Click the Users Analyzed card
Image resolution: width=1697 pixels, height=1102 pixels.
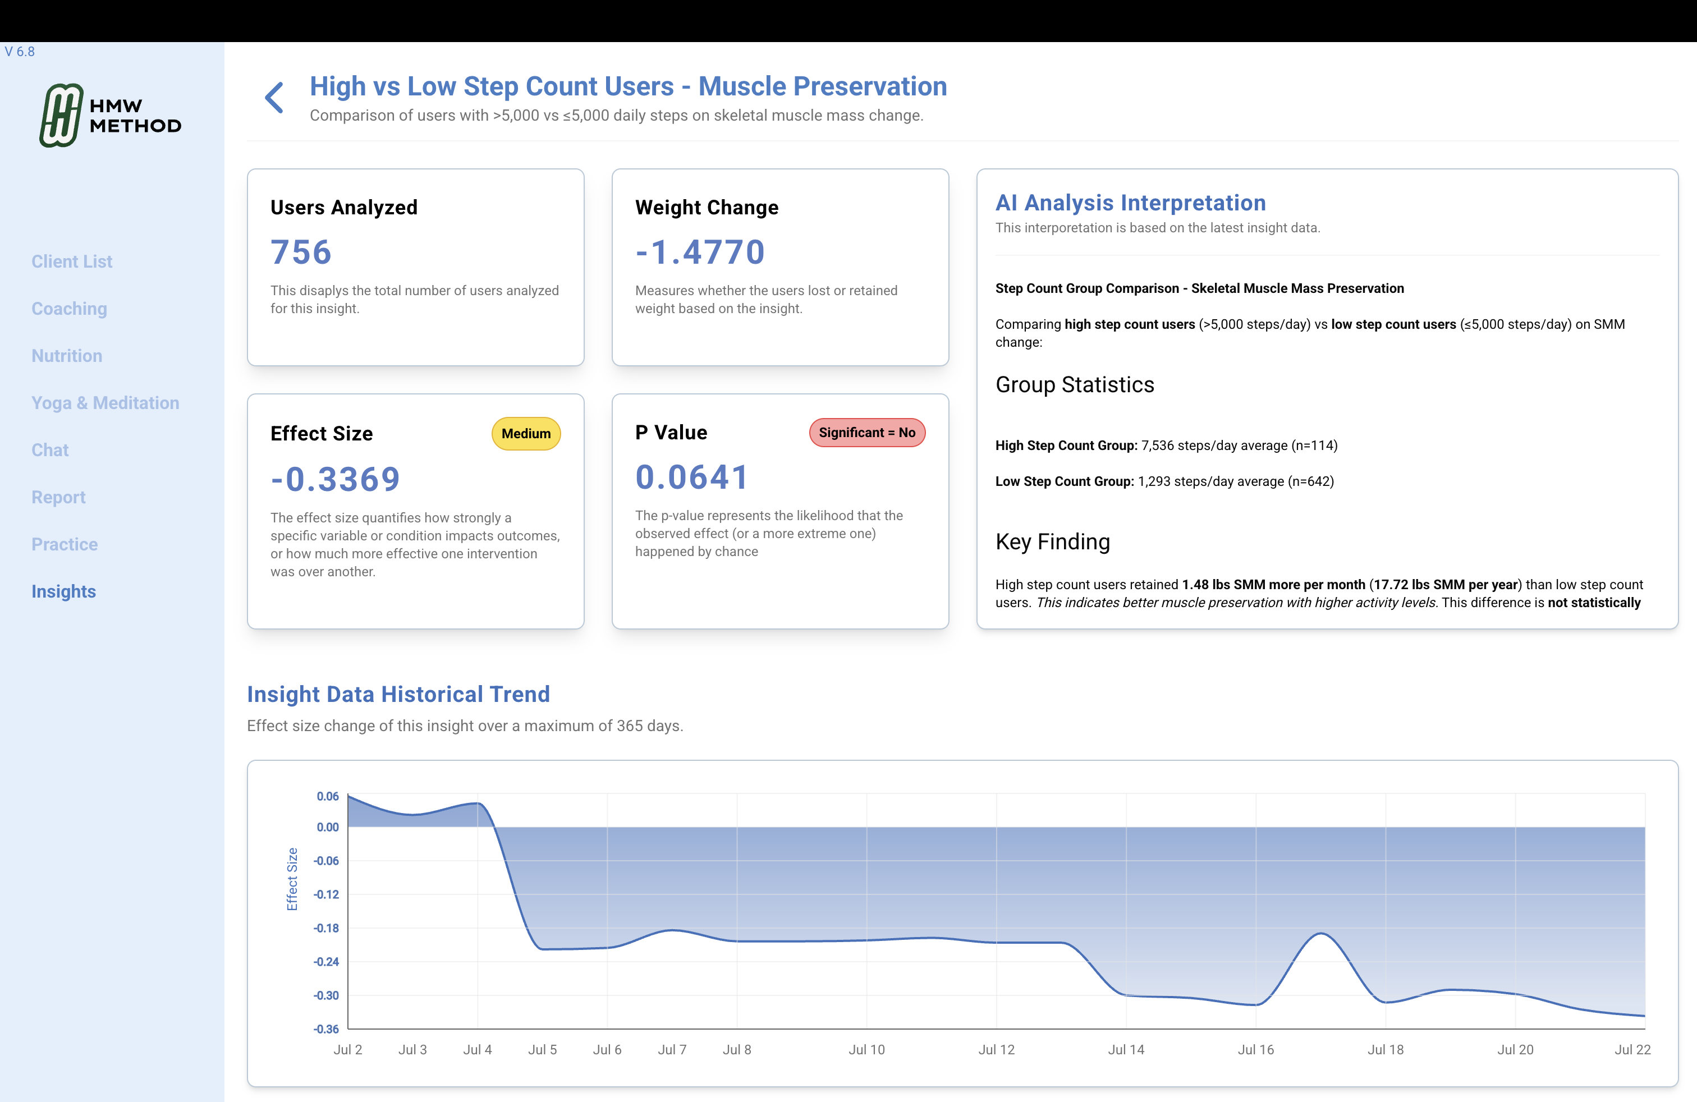tap(416, 267)
